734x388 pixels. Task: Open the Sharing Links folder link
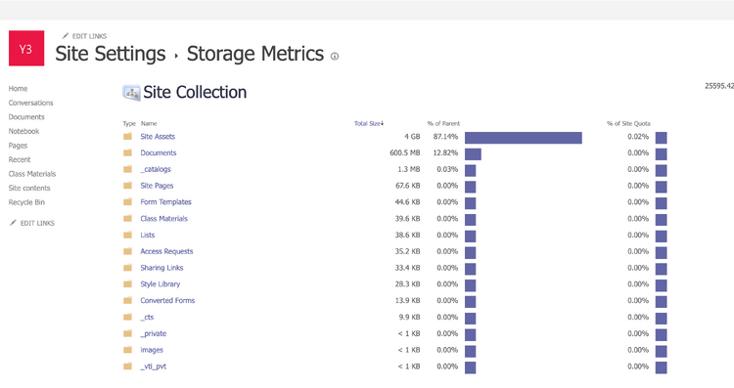(x=161, y=268)
